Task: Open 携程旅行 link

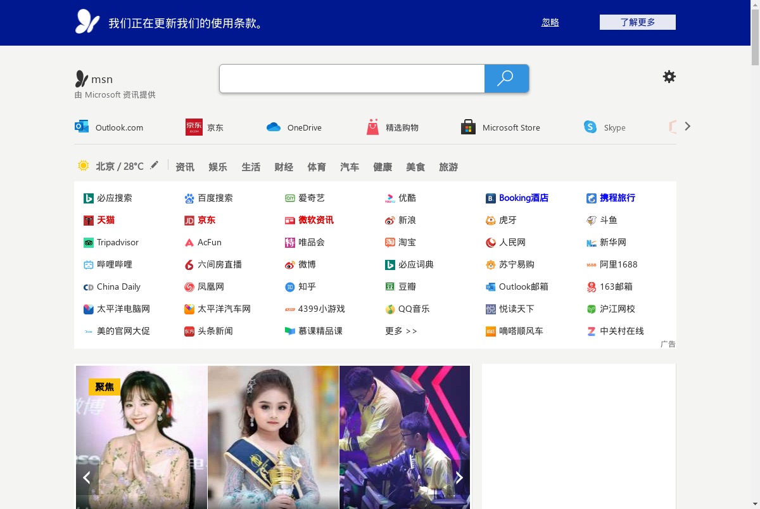Action: tap(611, 198)
